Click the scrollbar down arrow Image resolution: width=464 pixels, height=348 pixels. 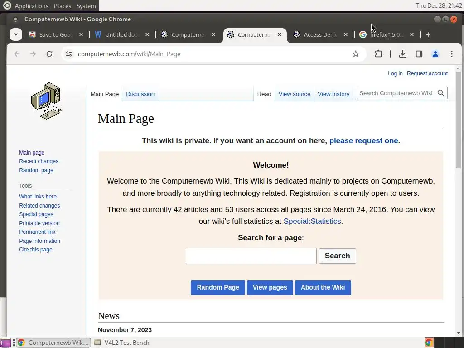[458, 333]
